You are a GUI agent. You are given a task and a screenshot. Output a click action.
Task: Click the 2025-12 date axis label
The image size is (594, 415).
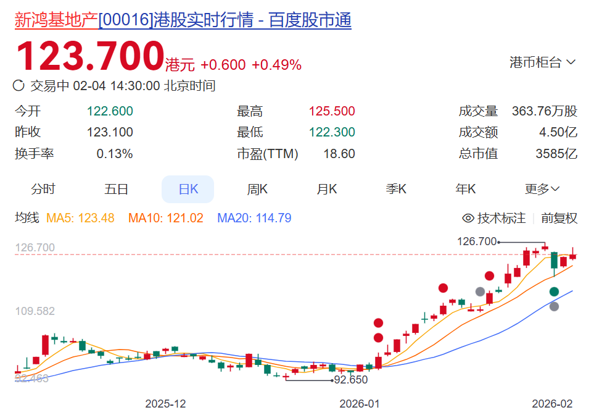[165, 404]
